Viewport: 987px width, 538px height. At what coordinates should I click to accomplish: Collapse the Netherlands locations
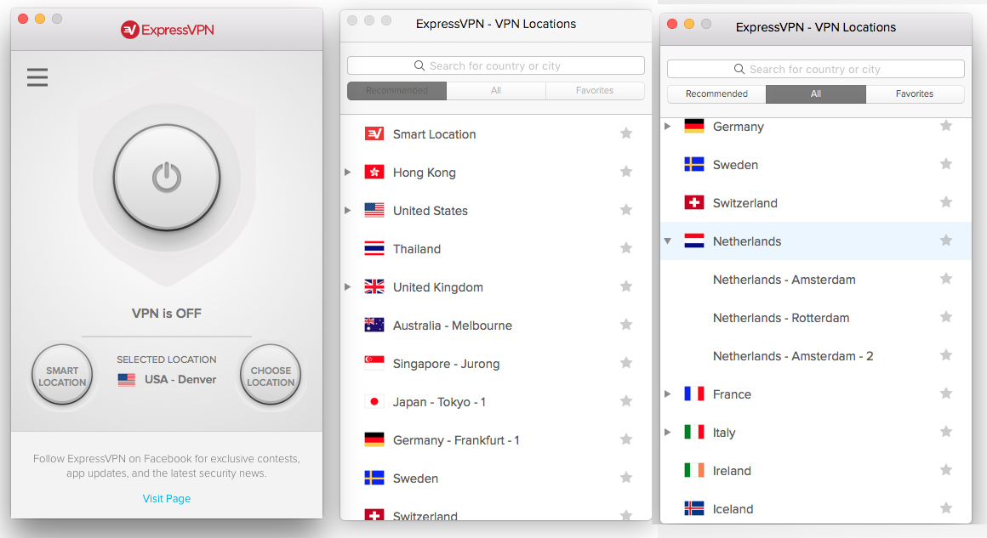click(667, 241)
